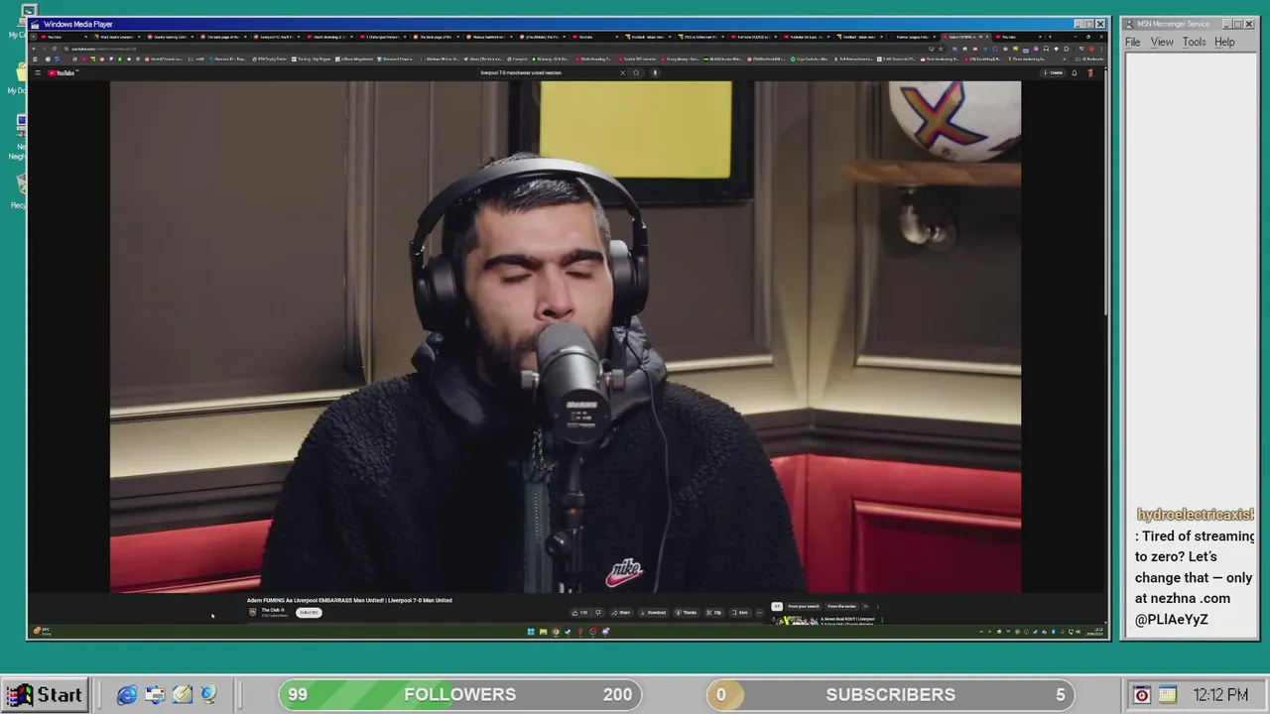Screen dimensions: 1270x714
Task: Open File menu in MSN Messenger
Action: (x=1132, y=42)
